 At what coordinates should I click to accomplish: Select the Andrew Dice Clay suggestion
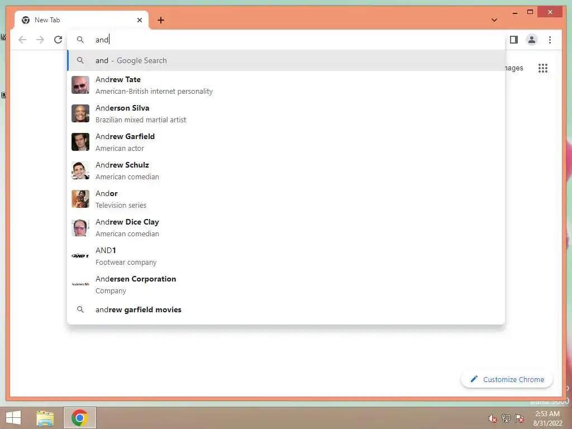point(287,227)
